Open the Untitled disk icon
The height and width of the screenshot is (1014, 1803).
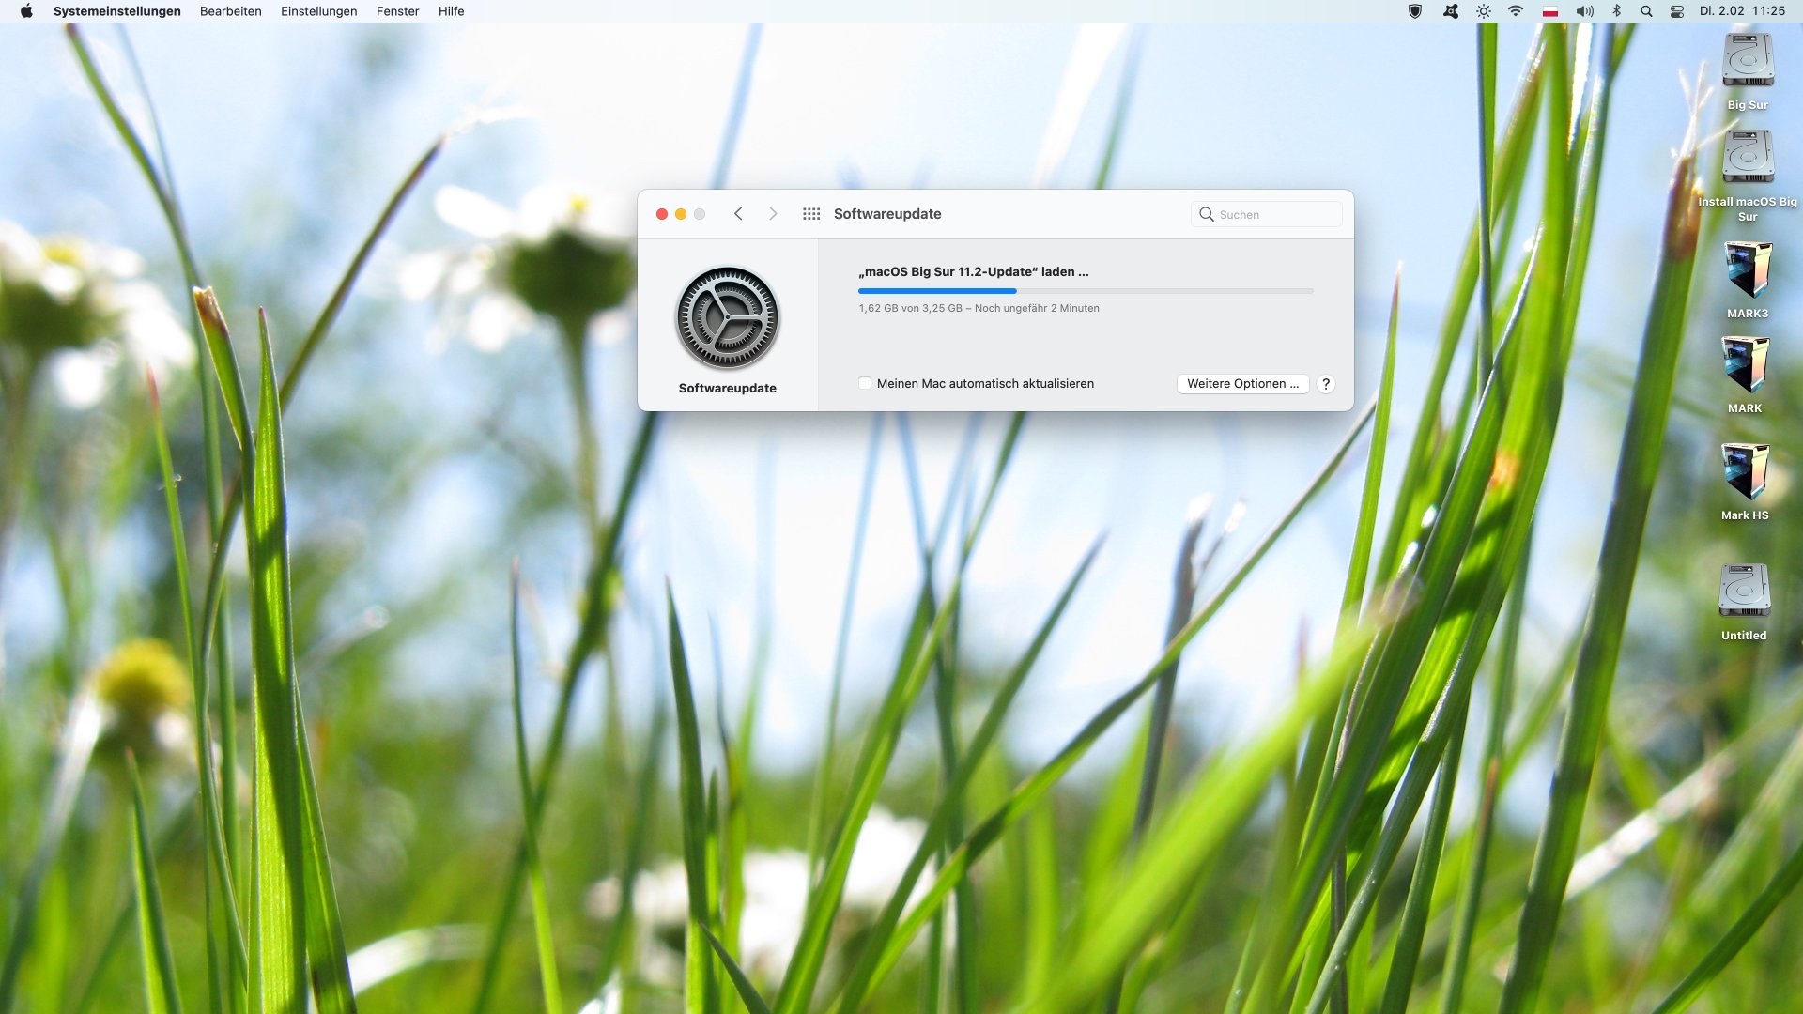[x=1744, y=591]
